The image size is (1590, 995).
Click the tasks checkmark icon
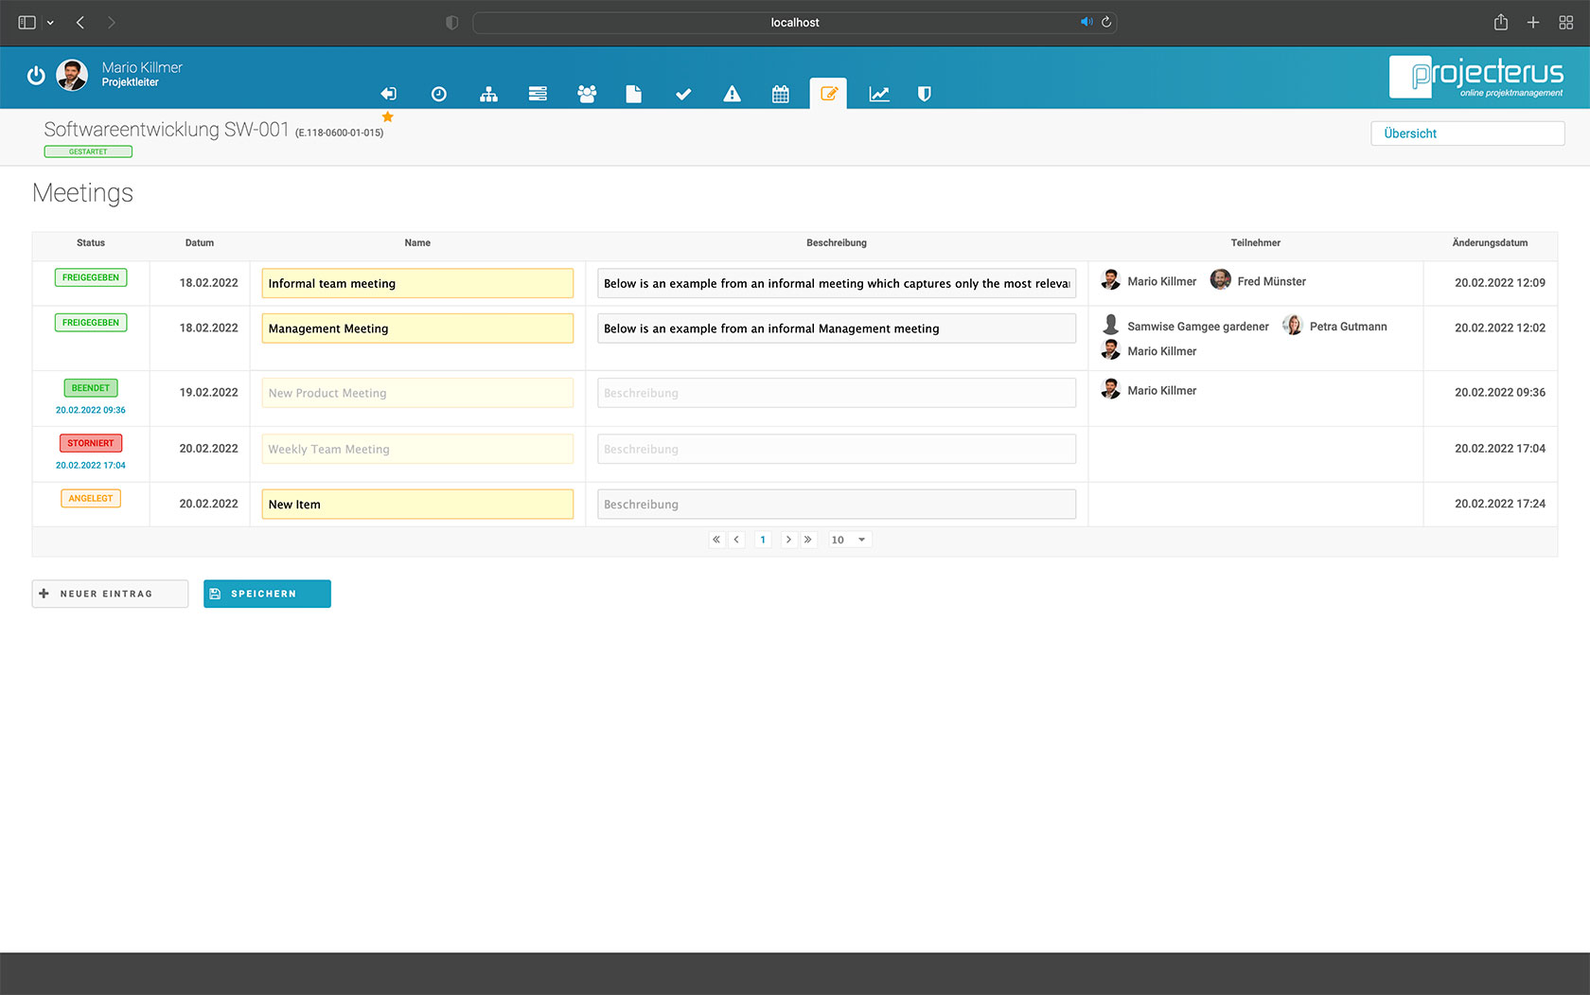(x=683, y=94)
